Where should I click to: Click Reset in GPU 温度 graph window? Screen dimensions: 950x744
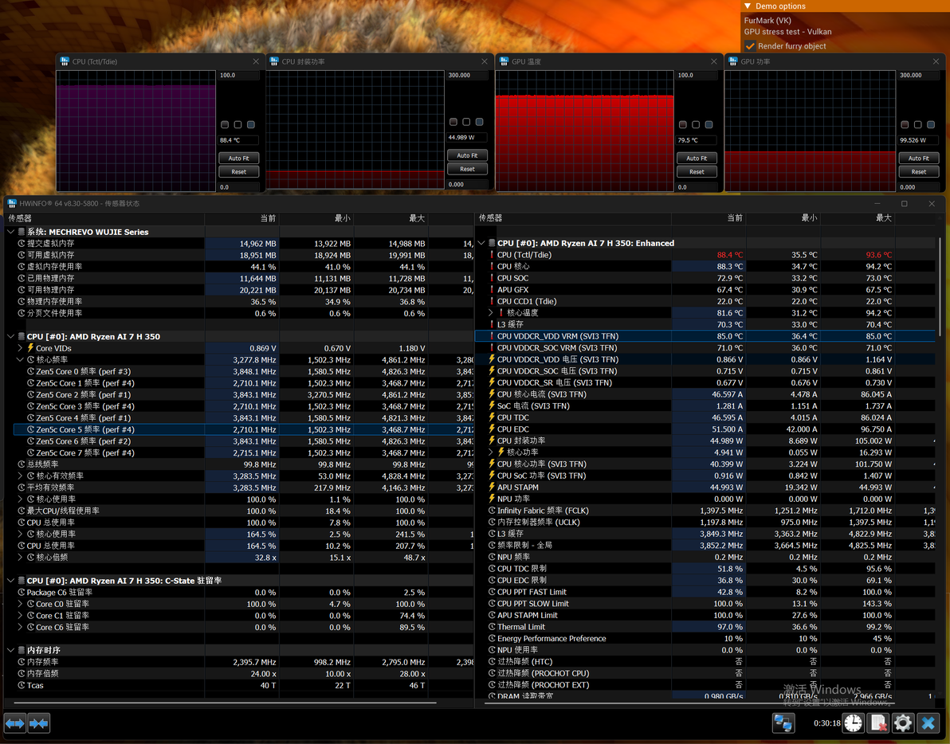697,172
